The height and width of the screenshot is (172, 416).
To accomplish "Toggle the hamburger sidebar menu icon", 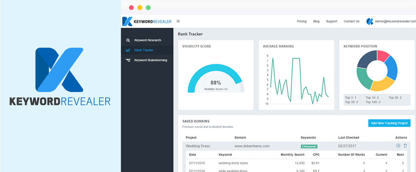I will pyautogui.click(x=178, y=21).
